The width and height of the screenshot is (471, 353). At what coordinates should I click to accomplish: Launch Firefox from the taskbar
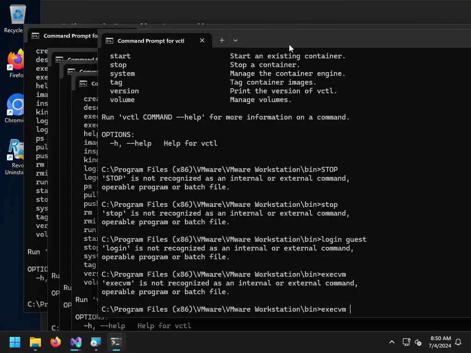[x=56, y=342]
